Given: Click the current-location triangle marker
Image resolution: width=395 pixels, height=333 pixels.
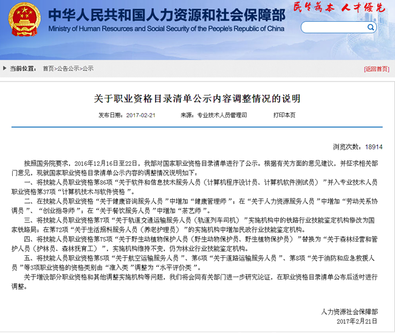Looking at the screenshot, I should (x=4, y=68).
